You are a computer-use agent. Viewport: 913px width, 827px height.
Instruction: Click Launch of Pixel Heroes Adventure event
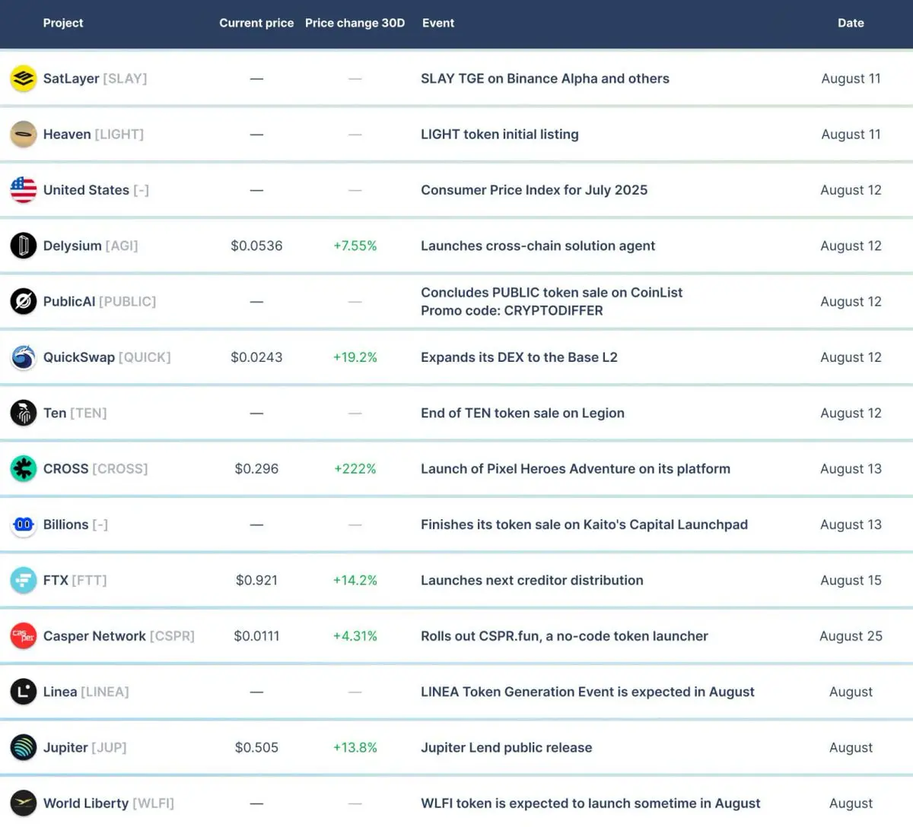[575, 469]
